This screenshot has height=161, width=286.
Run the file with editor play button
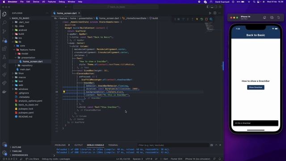(210, 13)
